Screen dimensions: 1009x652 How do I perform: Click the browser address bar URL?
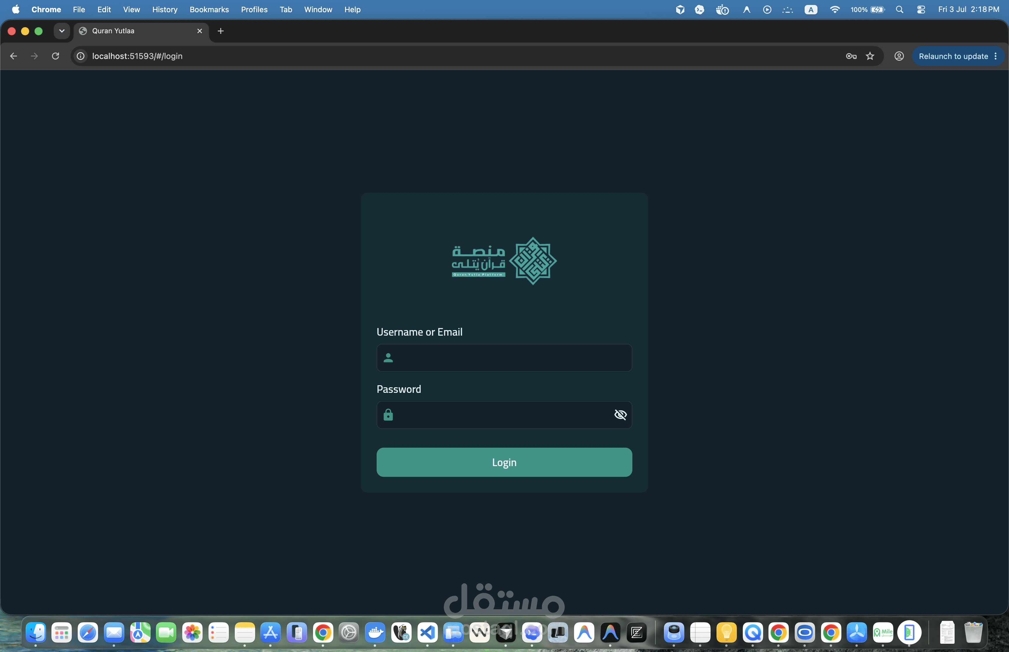tap(137, 56)
